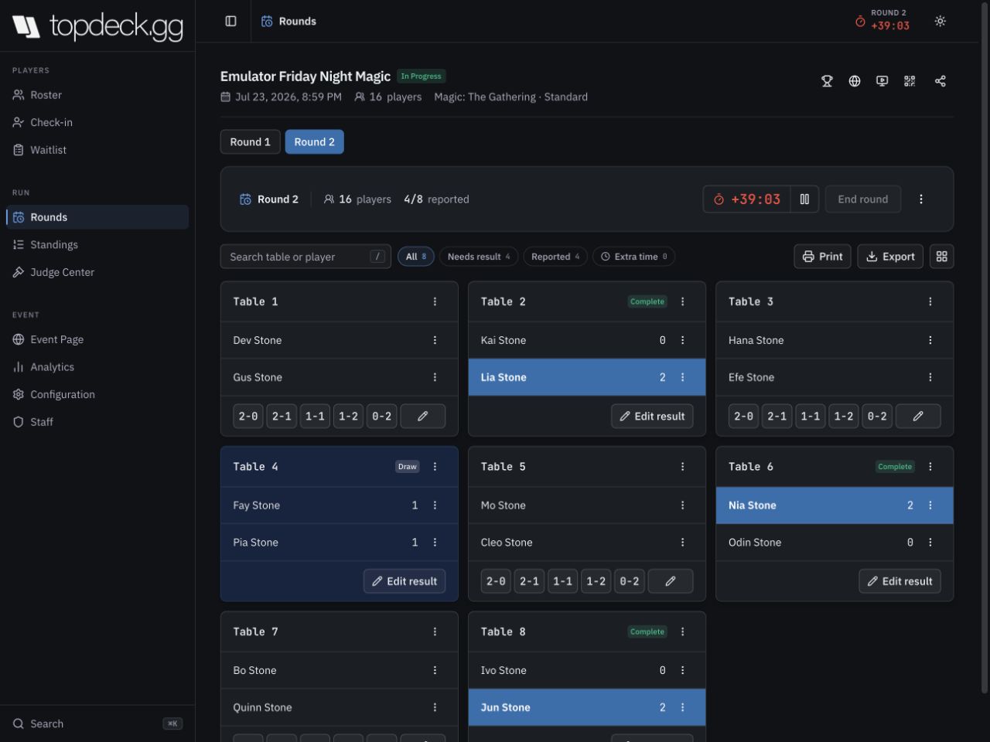Report 1-1 draw for Table 5
Viewport: 990px width, 742px height.
(562, 581)
